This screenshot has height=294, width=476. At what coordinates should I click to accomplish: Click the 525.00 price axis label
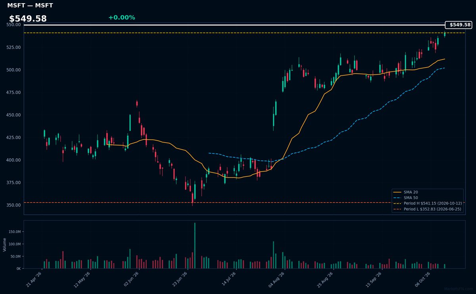click(x=14, y=47)
